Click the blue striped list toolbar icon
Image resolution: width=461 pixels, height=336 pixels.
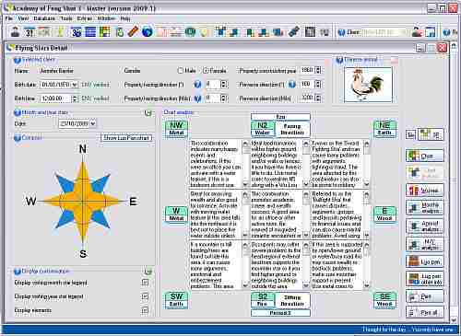point(90,31)
